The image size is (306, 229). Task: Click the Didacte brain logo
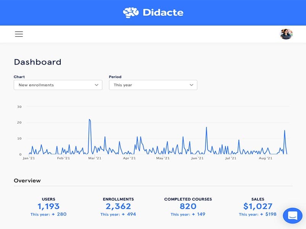tap(130, 12)
